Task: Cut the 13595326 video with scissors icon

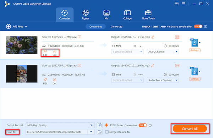Action: 54,53
